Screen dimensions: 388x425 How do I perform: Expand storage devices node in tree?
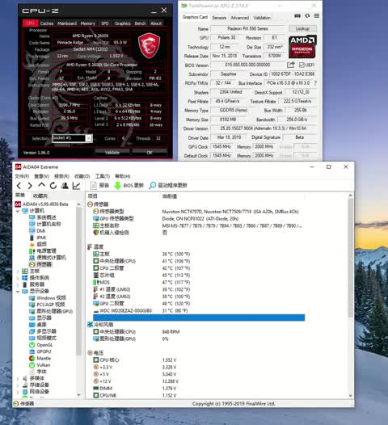point(18,385)
